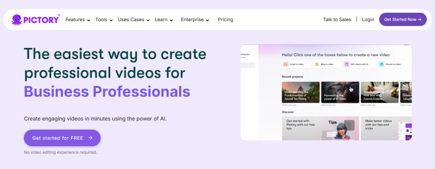Open the Uses Cases menu
This screenshot has height=169, width=435.
(131, 19)
